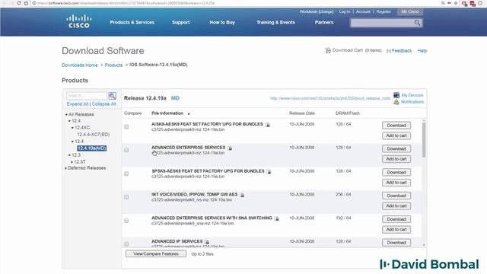487x274 pixels.
Task: Click the Feedback link
Action: point(402,51)
